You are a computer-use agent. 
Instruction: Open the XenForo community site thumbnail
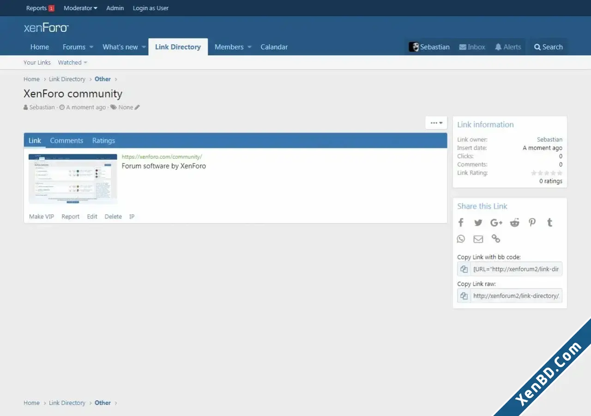(x=73, y=179)
